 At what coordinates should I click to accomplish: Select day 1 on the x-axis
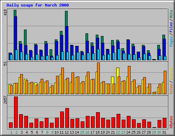pos(11,132)
